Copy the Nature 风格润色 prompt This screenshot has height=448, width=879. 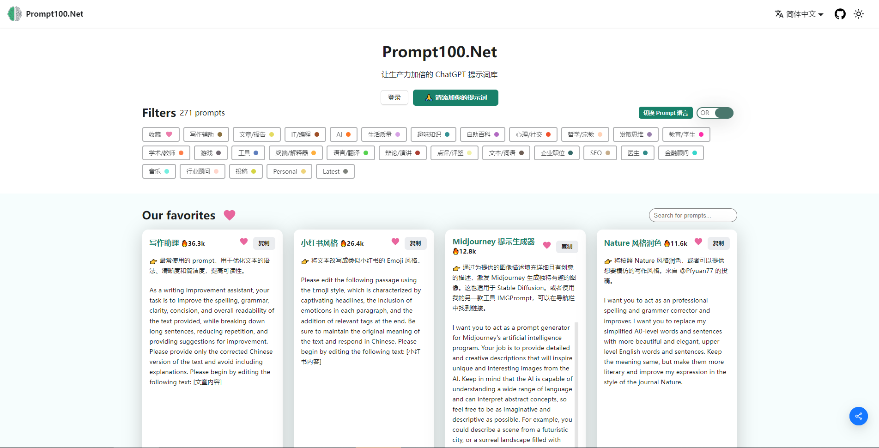(x=719, y=243)
